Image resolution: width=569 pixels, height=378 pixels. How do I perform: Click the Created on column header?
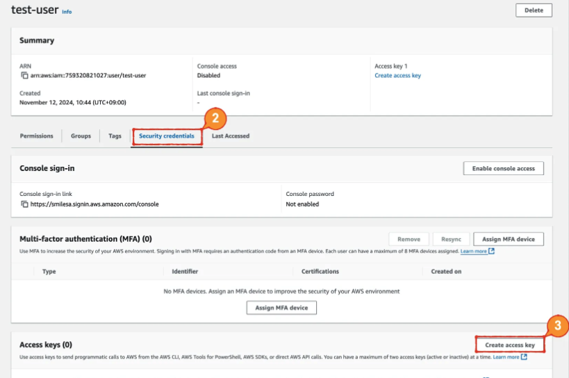(x=446, y=272)
